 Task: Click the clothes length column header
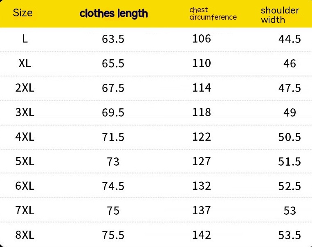coord(114,13)
